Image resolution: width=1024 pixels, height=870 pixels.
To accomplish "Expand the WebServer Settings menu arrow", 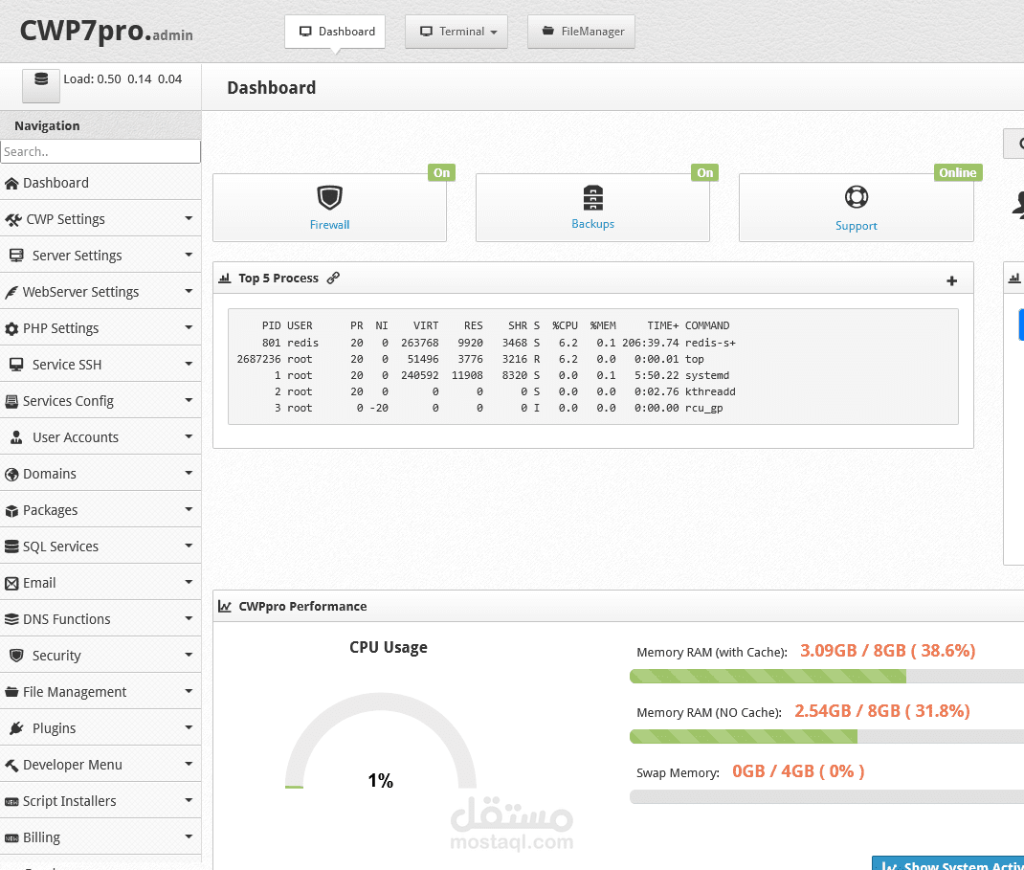I will coord(189,291).
